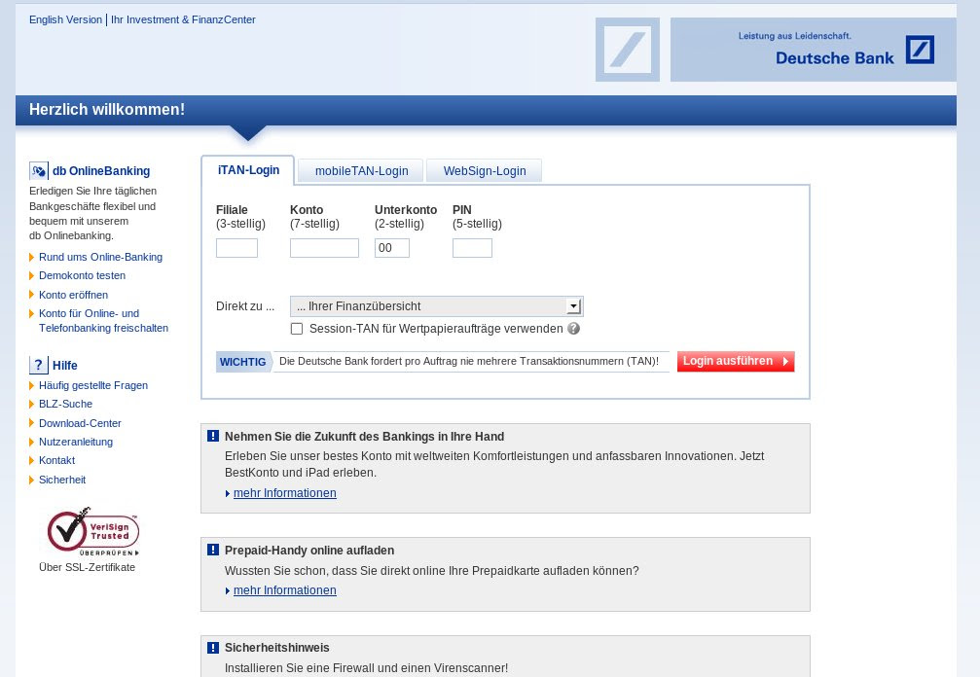Click the Herzlich willkommen! heading
Image resolution: width=980 pixels, height=677 pixels.
tap(107, 109)
